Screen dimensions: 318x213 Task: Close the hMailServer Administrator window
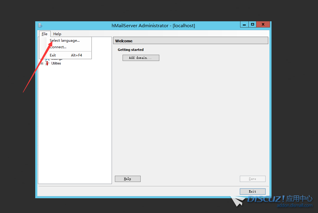coord(263,25)
